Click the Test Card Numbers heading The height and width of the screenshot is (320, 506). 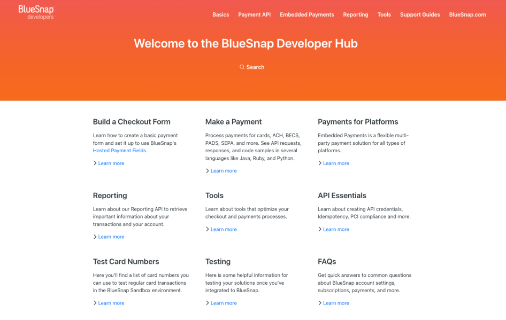[x=126, y=262]
